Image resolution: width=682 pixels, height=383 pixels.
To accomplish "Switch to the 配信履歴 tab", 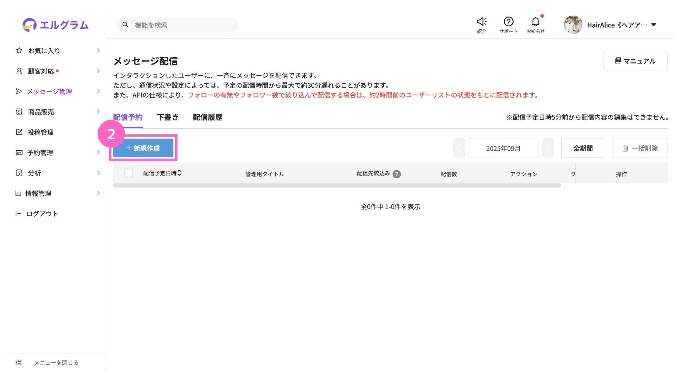I will pyautogui.click(x=207, y=117).
